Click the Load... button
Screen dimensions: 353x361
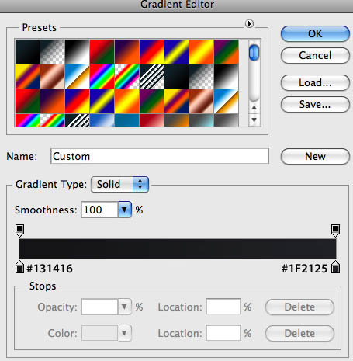coord(315,82)
